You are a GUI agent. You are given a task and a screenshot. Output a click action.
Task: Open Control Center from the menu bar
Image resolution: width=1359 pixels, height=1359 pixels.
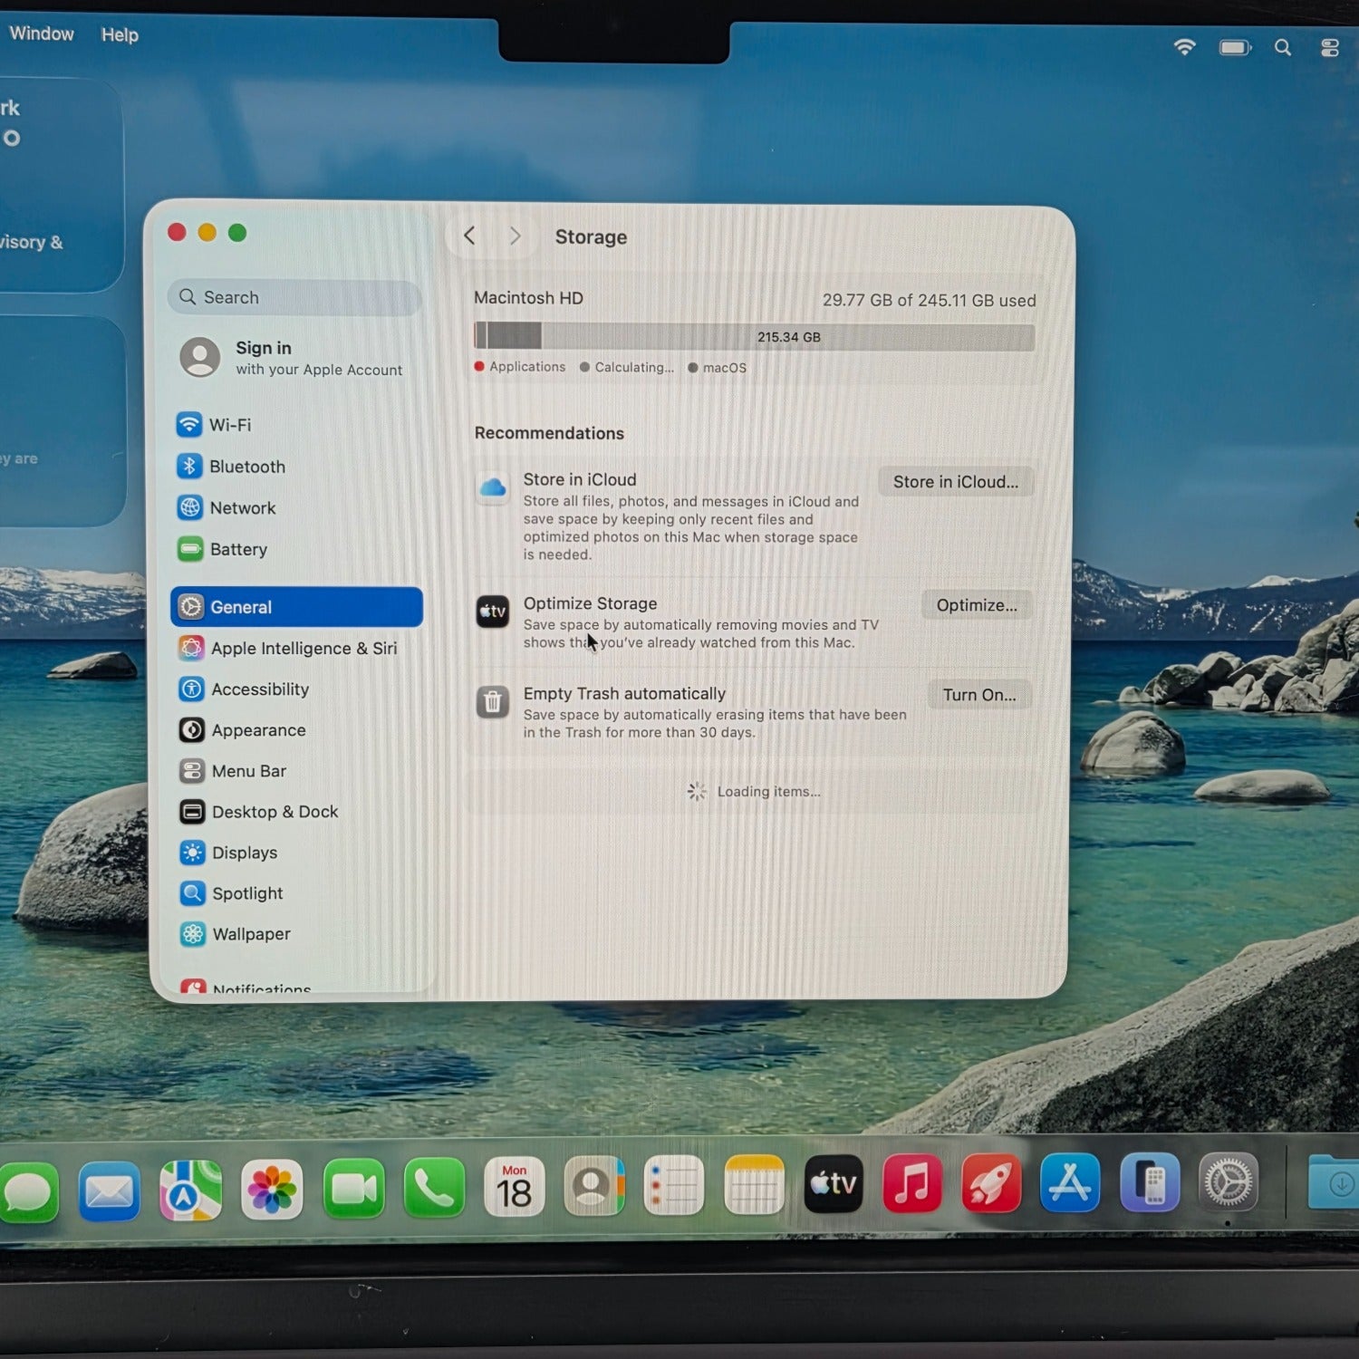[x=1329, y=48]
